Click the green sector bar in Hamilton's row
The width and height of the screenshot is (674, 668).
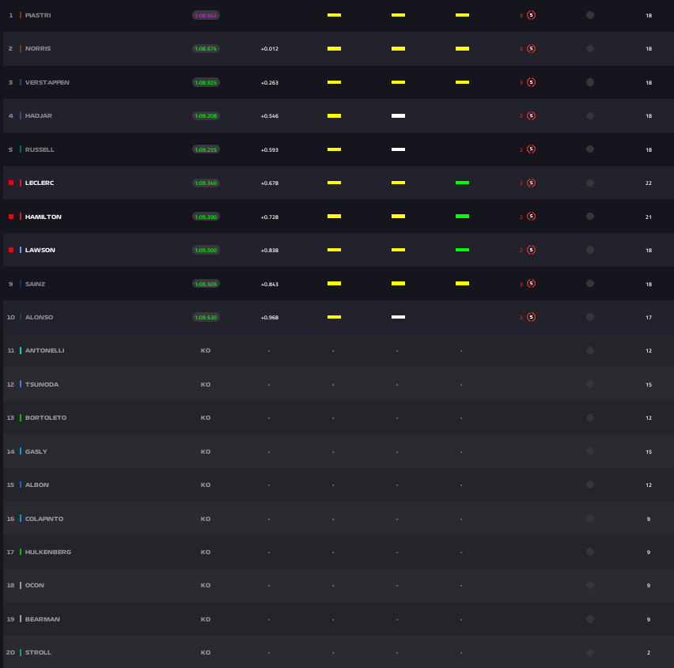462,217
